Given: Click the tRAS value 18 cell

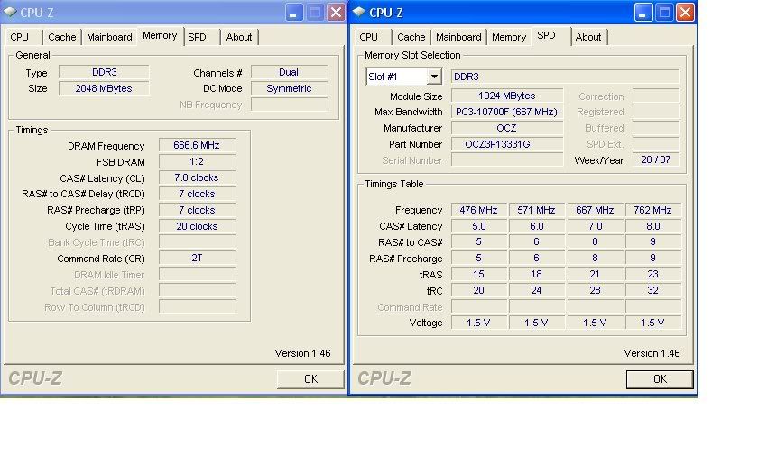Looking at the screenshot, I should [537, 274].
